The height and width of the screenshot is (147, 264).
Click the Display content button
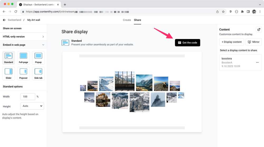pyautogui.click(x=232, y=42)
